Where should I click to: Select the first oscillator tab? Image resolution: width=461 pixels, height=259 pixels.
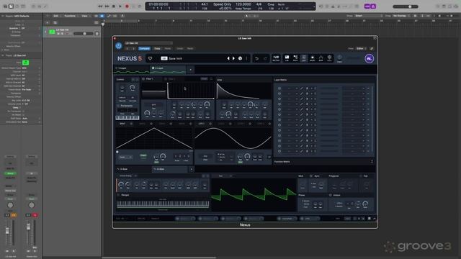click(133, 169)
